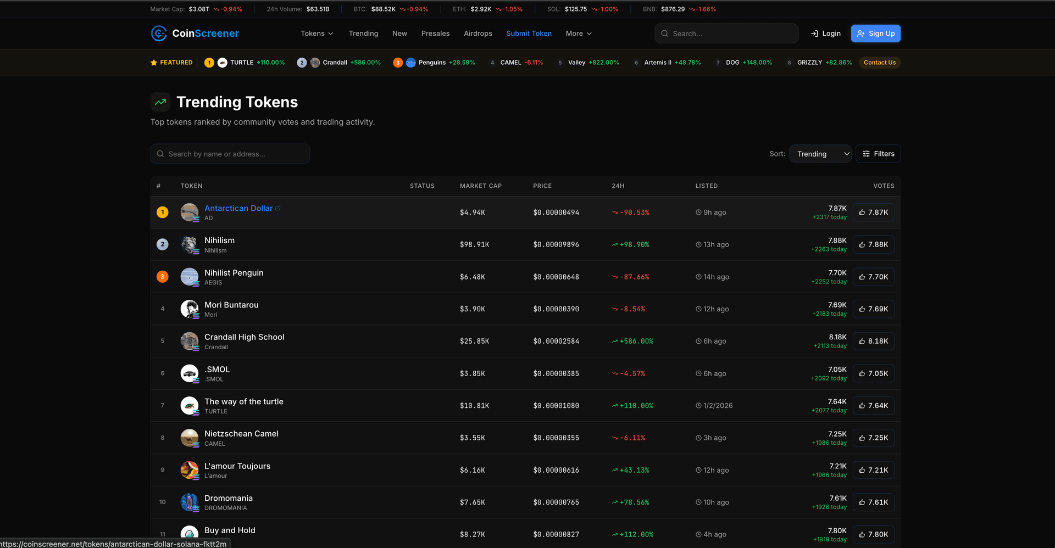Click the Contact Us link in featured bar
This screenshot has height=548, width=1055.
point(879,63)
